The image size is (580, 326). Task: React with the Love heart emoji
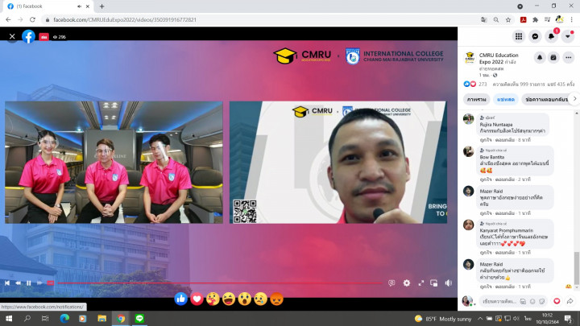click(x=197, y=299)
